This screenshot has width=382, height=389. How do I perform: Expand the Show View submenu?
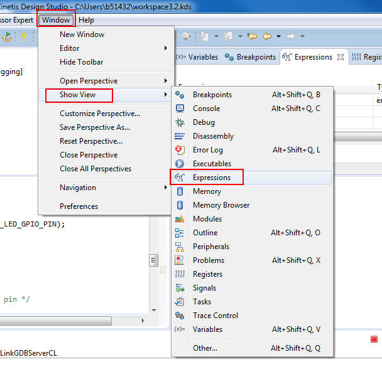(x=107, y=95)
